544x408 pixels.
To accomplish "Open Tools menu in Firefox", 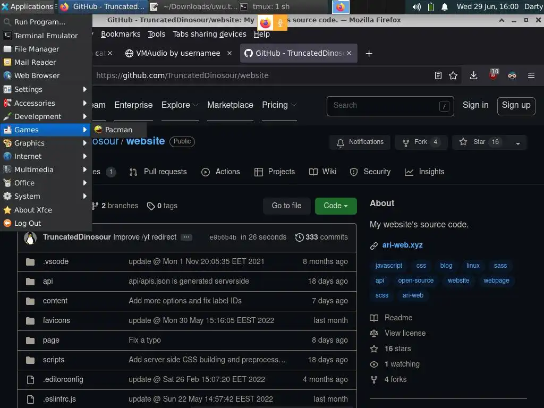I will pos(157,34).
